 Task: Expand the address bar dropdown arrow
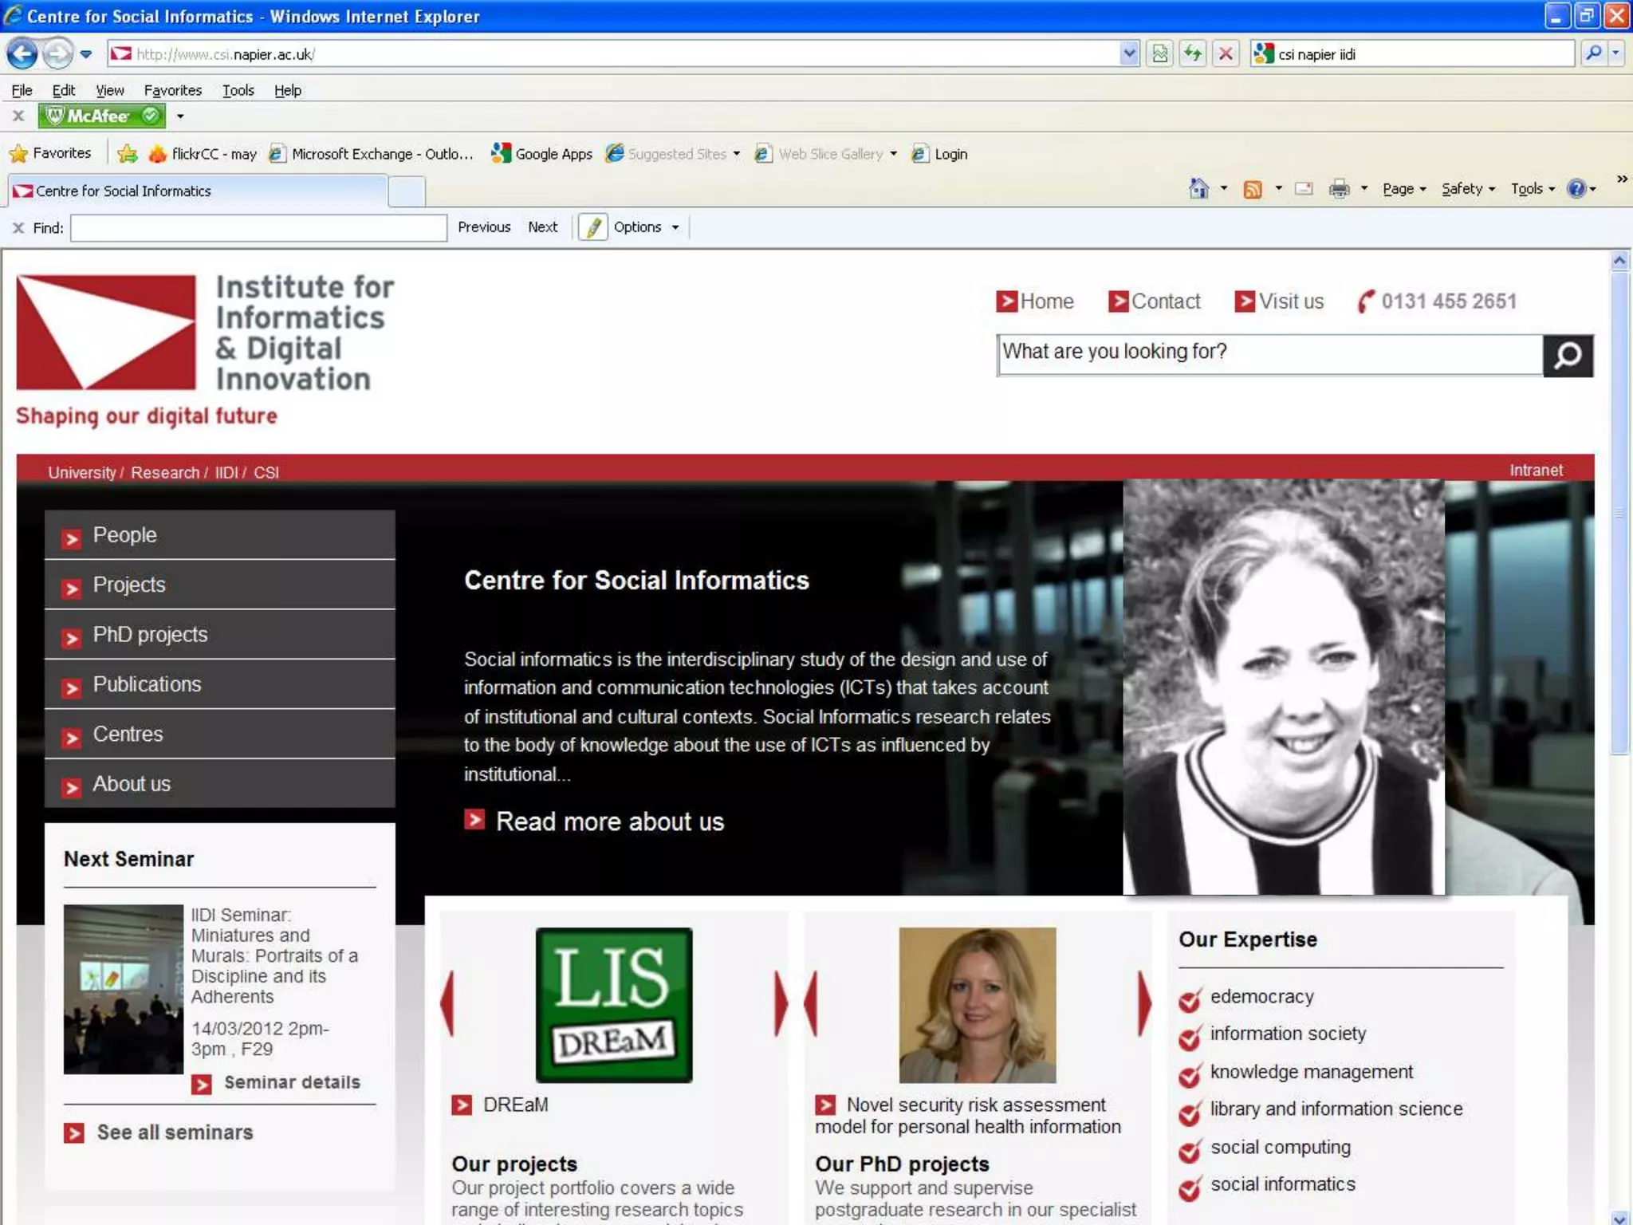1129,54
